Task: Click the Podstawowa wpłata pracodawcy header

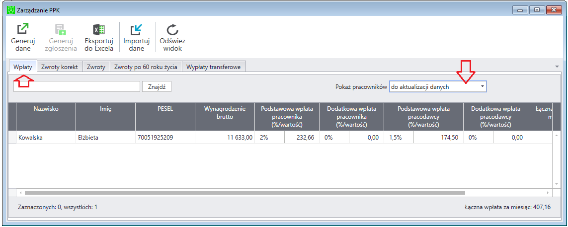Action: pos(423,117)
